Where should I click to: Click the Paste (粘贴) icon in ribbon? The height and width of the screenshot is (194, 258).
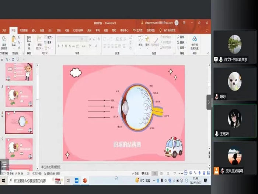click(x=14, y=40)
